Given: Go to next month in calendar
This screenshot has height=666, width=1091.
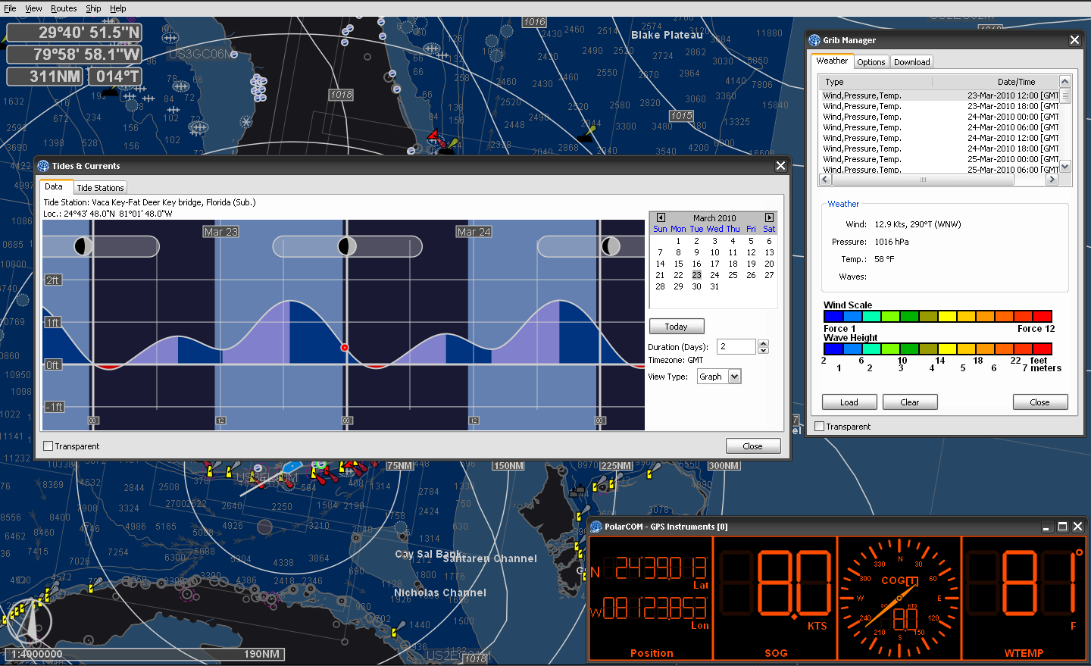Looking at the screenshot, I should [x=769, y=217].
